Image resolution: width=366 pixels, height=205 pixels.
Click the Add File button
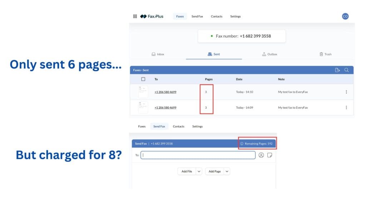[187, 171]
